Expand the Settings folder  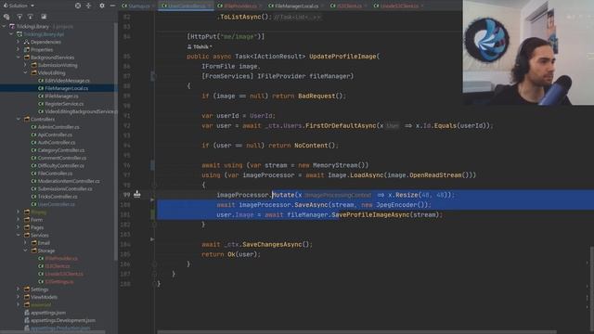pyautogui.click(x=18, y=289)
